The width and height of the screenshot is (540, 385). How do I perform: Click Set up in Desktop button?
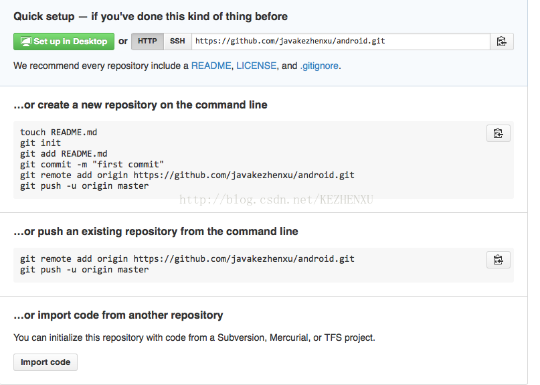pos(64,42)
